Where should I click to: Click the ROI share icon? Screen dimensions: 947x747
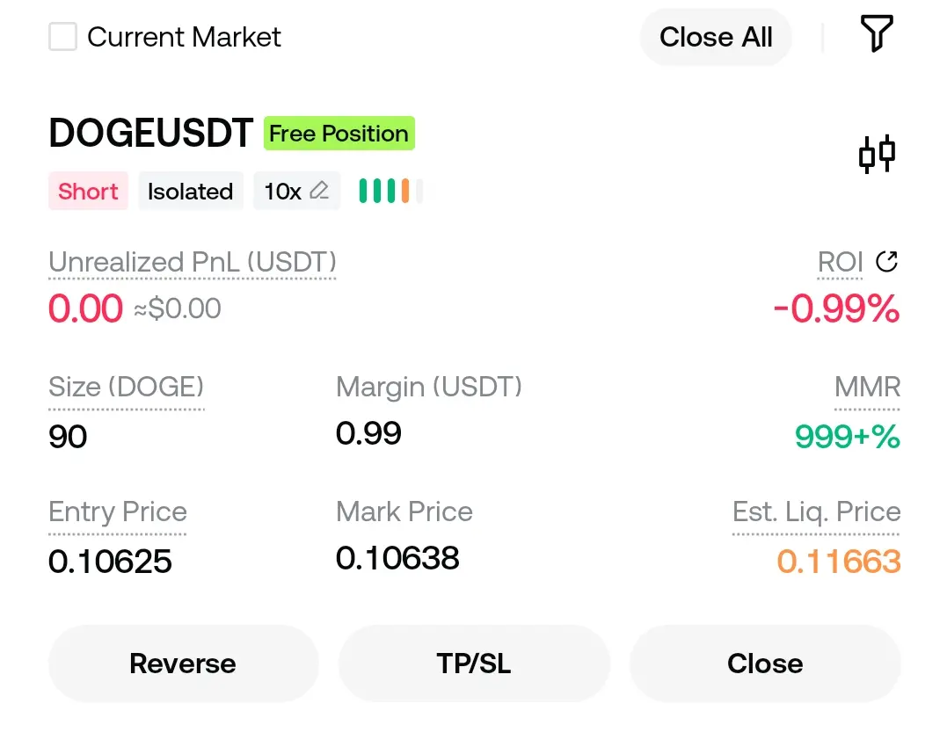click(x=887, y=261)
